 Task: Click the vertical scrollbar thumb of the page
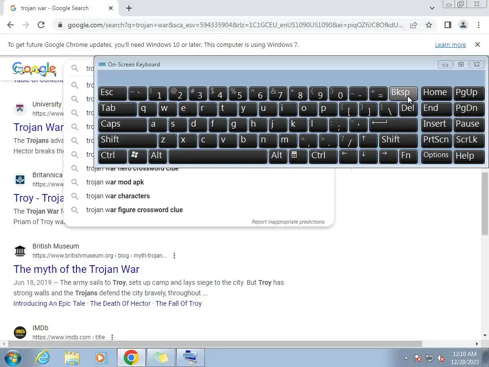click(x=485, y=203)
